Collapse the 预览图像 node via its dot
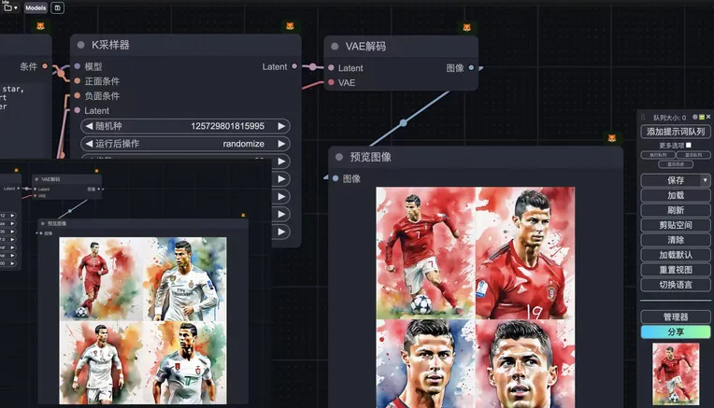714x408 pixels. click(339, 157)
